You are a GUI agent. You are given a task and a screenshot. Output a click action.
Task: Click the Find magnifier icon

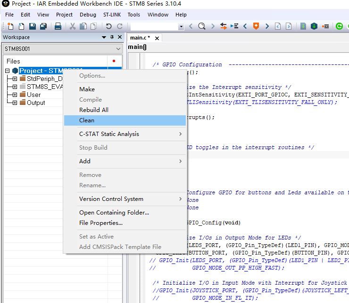(x=202, y=26)
